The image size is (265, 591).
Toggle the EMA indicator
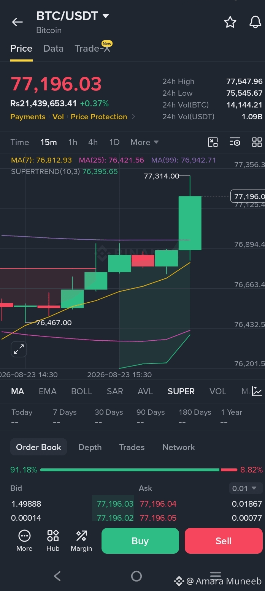click(x=48, y=391)
